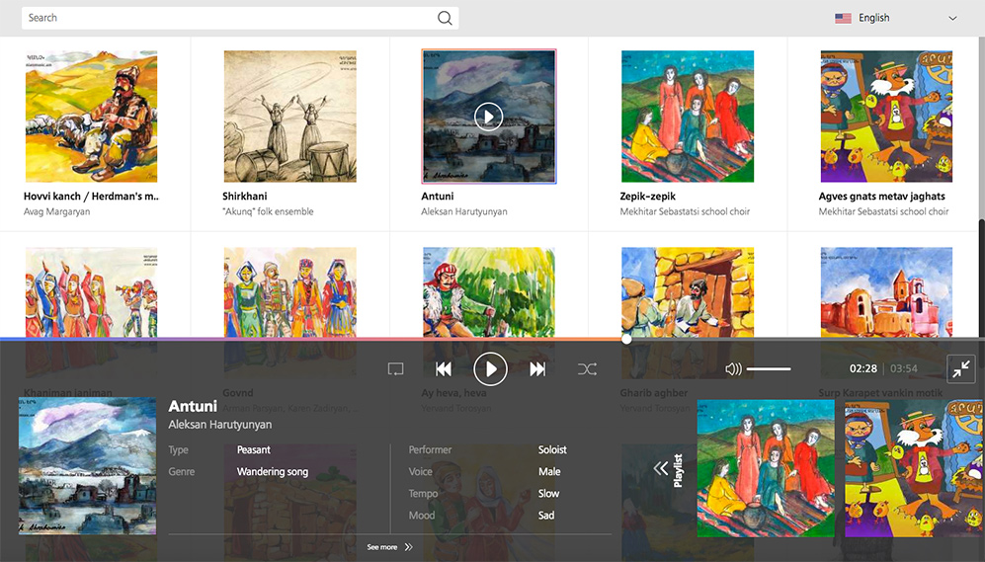Click the Slow tempo value
The image size is (985, 562).
click(x=548, y=494)
